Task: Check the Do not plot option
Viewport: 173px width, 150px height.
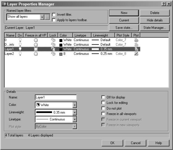Action: tap(103, 108)
